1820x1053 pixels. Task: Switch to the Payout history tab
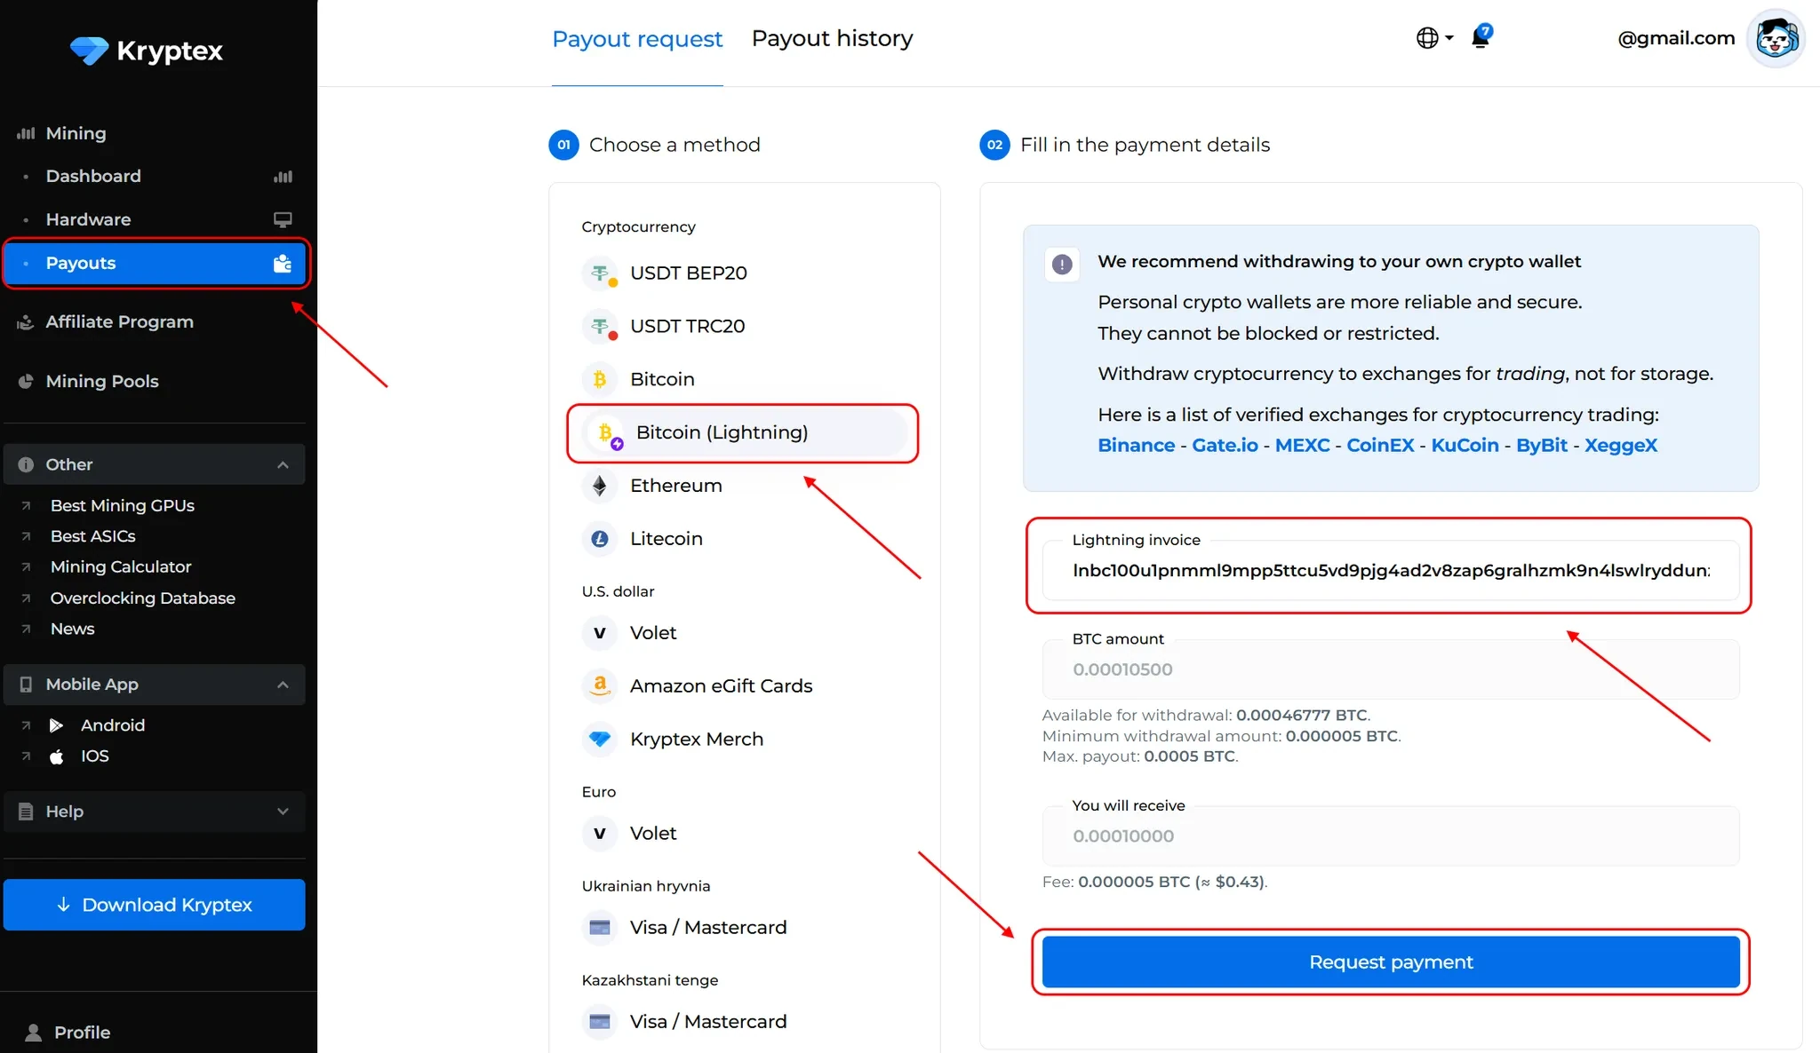tap(832, 38)
